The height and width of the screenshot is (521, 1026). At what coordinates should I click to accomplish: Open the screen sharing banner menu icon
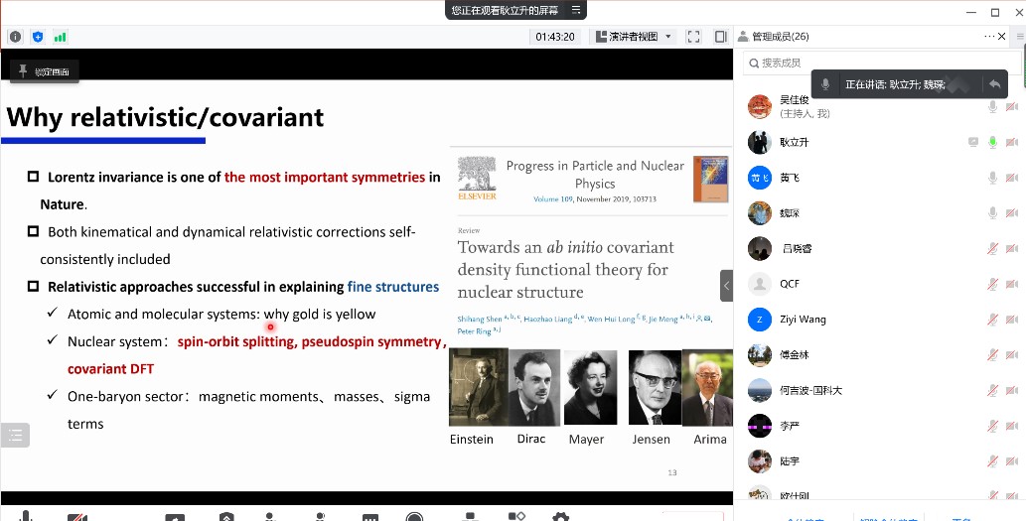click(x=573, y=10)
